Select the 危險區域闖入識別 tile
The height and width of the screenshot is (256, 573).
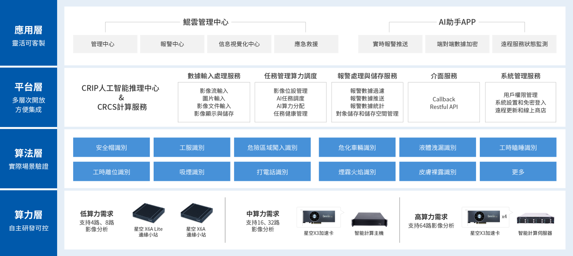[272, 147]
